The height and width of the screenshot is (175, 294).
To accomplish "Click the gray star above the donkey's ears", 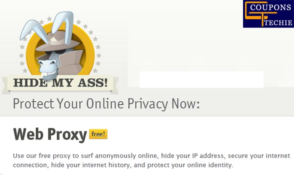I will [49, 19].
